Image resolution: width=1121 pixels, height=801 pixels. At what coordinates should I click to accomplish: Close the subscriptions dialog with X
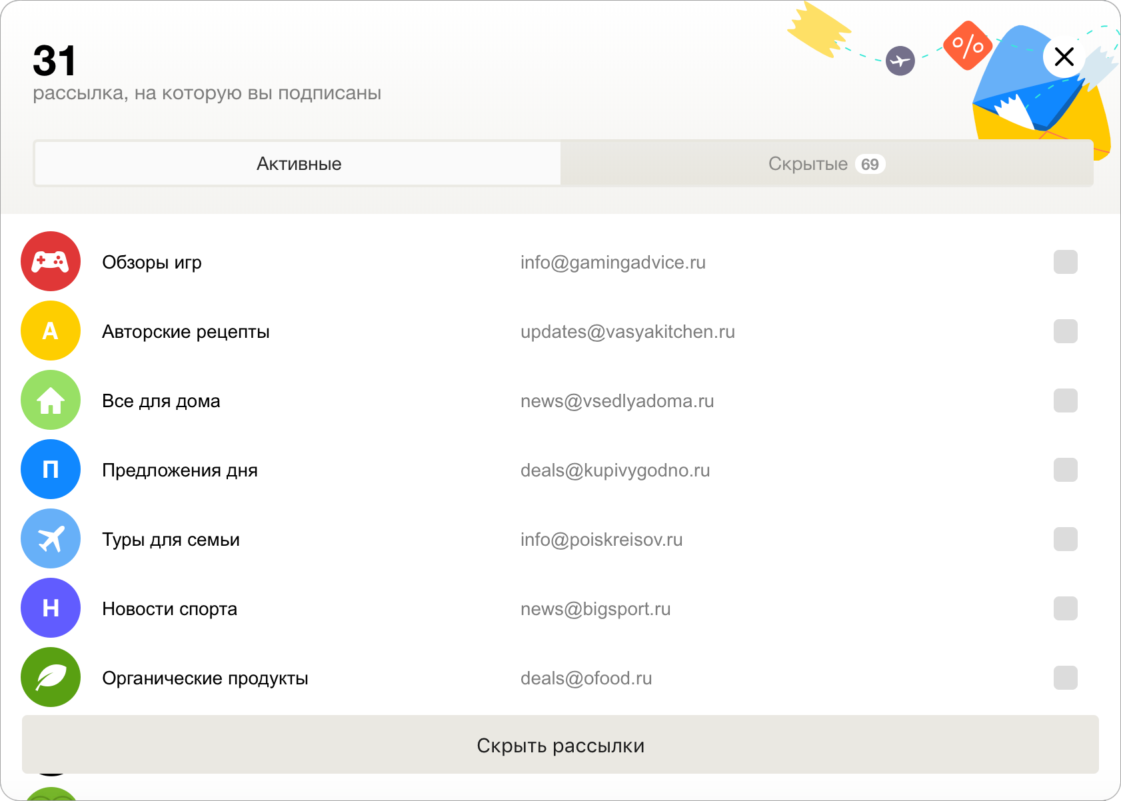coord(1064,57)
